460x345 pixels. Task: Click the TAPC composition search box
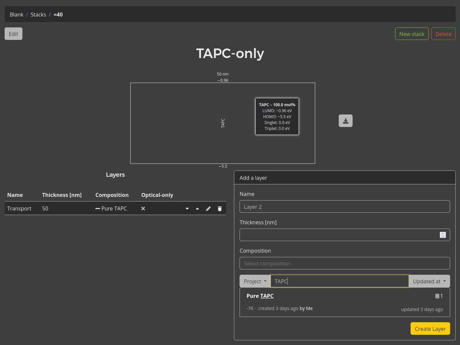tap(339, 281)
